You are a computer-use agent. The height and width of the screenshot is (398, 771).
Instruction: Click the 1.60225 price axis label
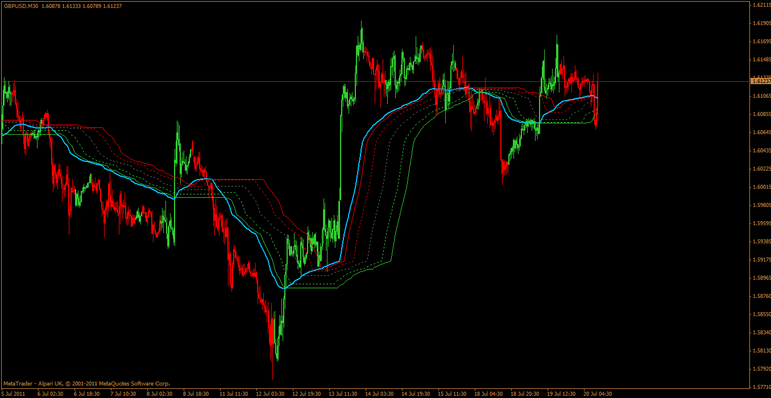coord(761,169)
